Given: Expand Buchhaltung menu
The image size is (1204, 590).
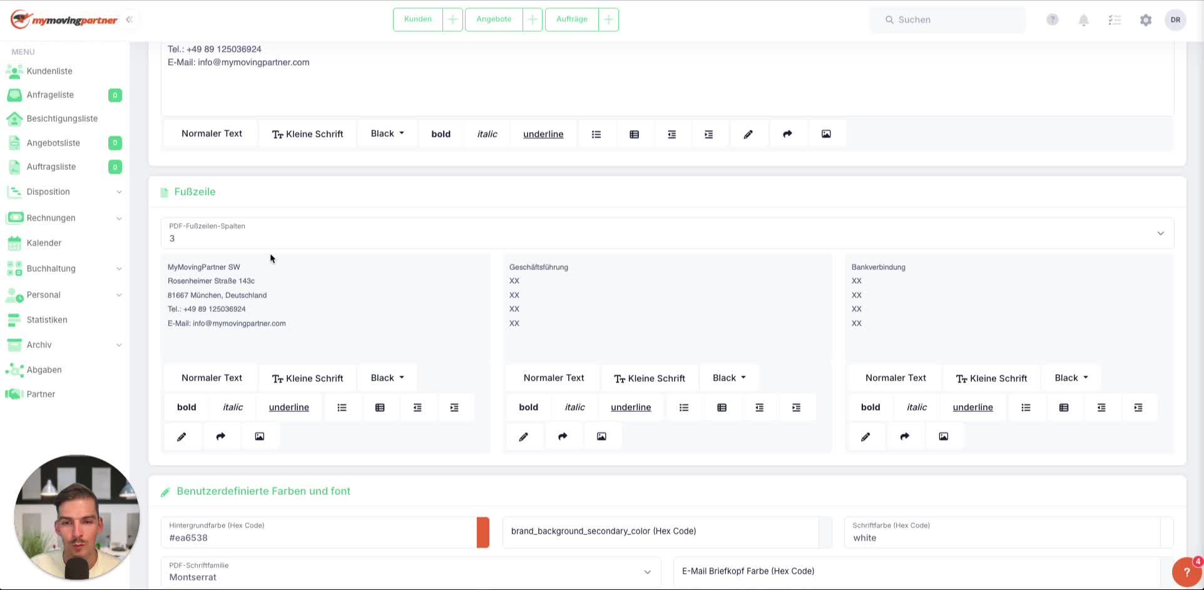Looking at the screenshot, I should (64, 269).
